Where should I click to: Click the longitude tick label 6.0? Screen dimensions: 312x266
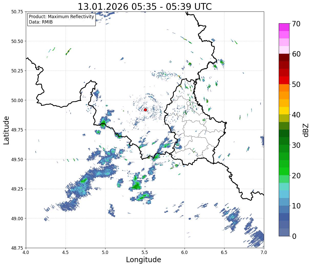pyautogui.click(x=185, y=252)
